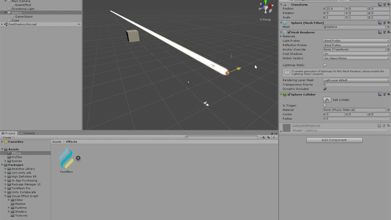The width and height of the screenshot is (391, 220).
Task: Click Assets in the breadcrumb path
Action: click(57, 142)
